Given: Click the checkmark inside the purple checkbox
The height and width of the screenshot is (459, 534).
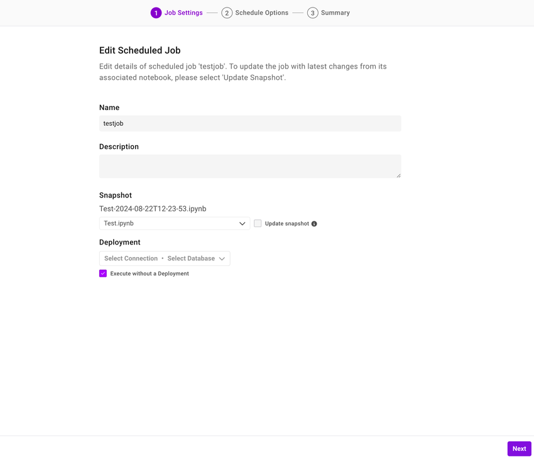Looking at the screenshot, I should coord(103,274).
